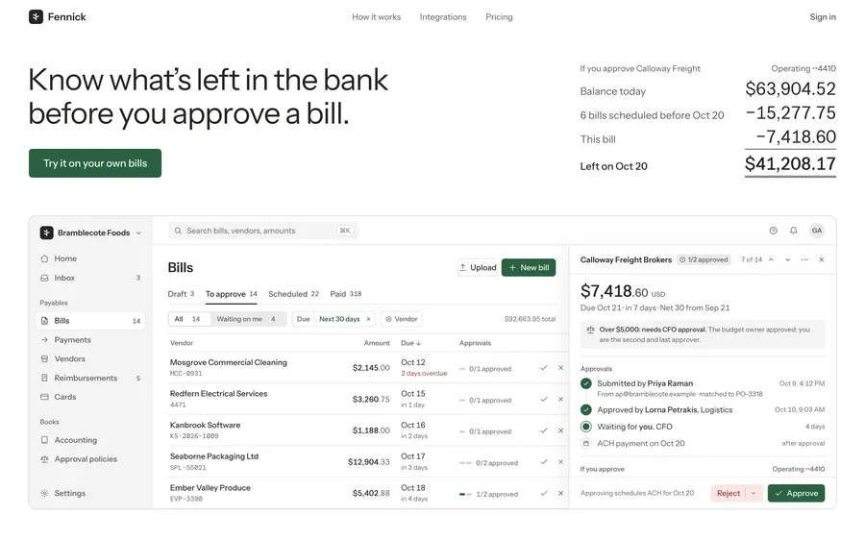Open Settings in the sidebar
This screenshot has height=540, width=865.
coord(91,494)
